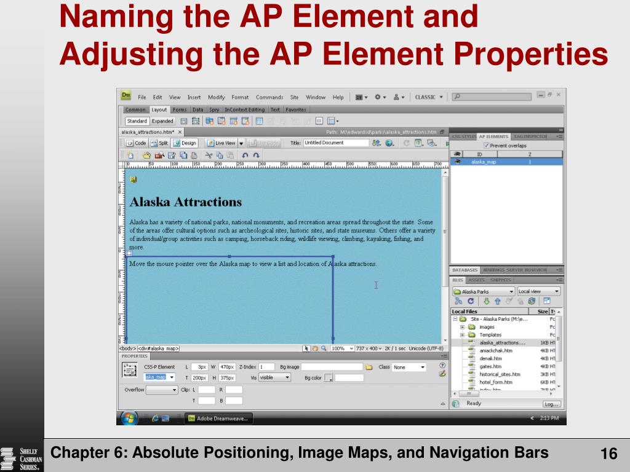The width and height of the screenshot is (630, 472).
Task: Click the Title field Untitled Document
Action: (336, 143)
